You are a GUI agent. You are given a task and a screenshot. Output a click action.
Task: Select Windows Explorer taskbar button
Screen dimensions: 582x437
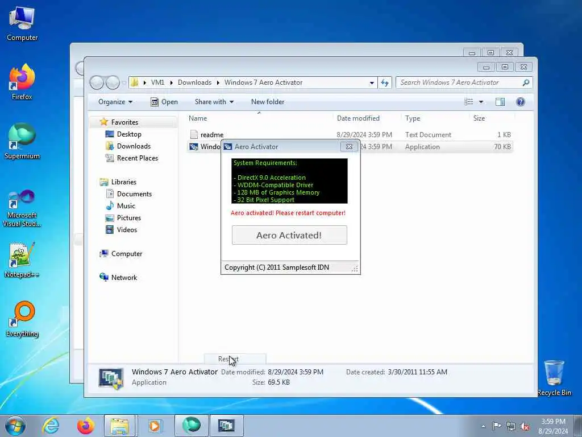click(x=119, y=426)
